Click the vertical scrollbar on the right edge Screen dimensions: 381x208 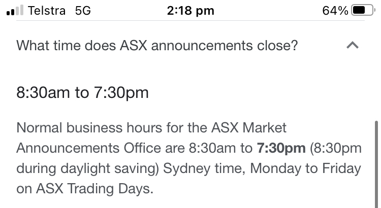[376, 164]
